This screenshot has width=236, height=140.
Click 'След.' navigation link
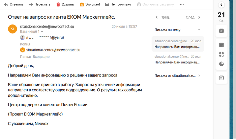[190, 17]
